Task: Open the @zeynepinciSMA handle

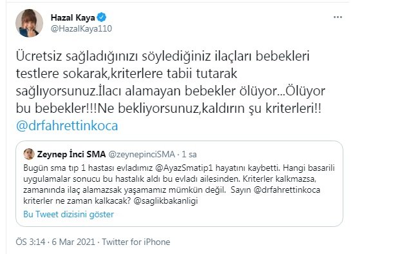Action: (x=142, y=154)
